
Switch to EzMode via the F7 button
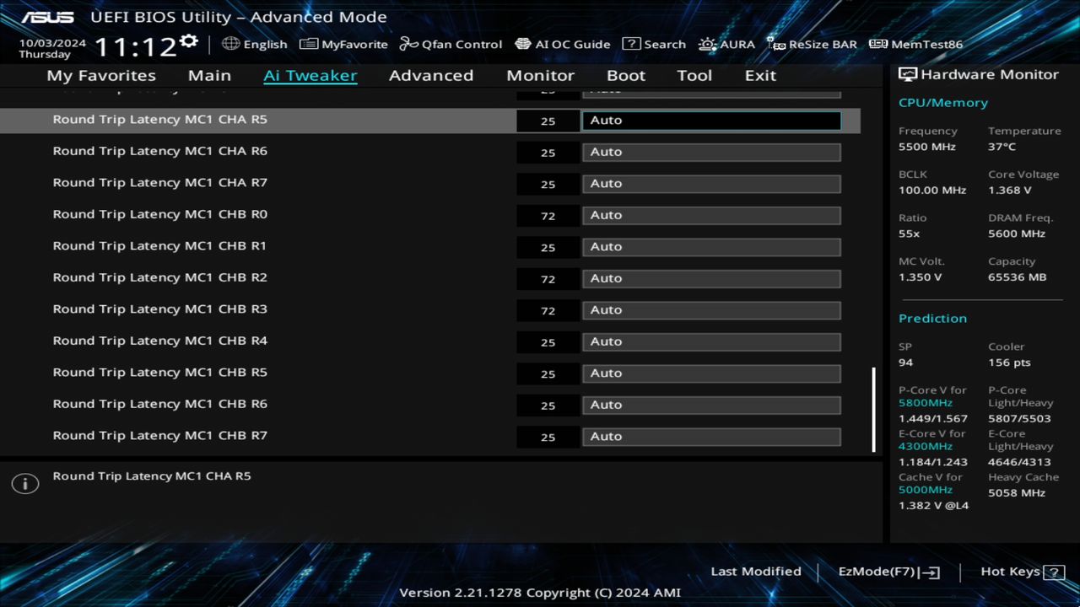[888, 572]
